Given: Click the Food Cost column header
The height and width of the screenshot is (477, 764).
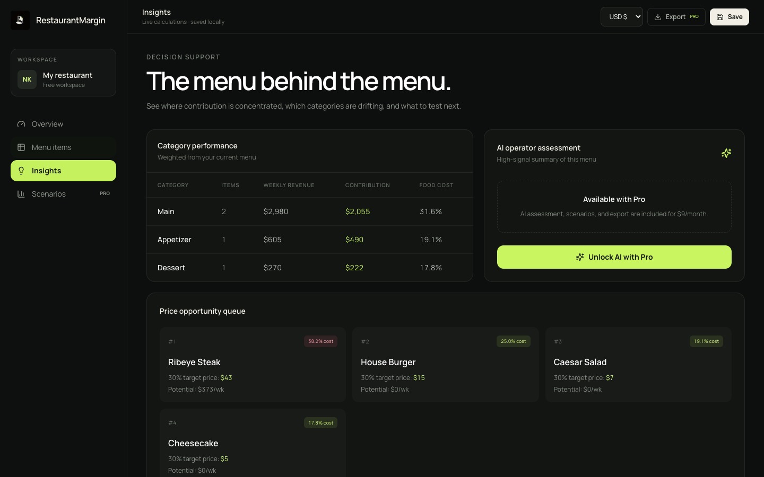Looking at the screenshot, I should point(437,185).
